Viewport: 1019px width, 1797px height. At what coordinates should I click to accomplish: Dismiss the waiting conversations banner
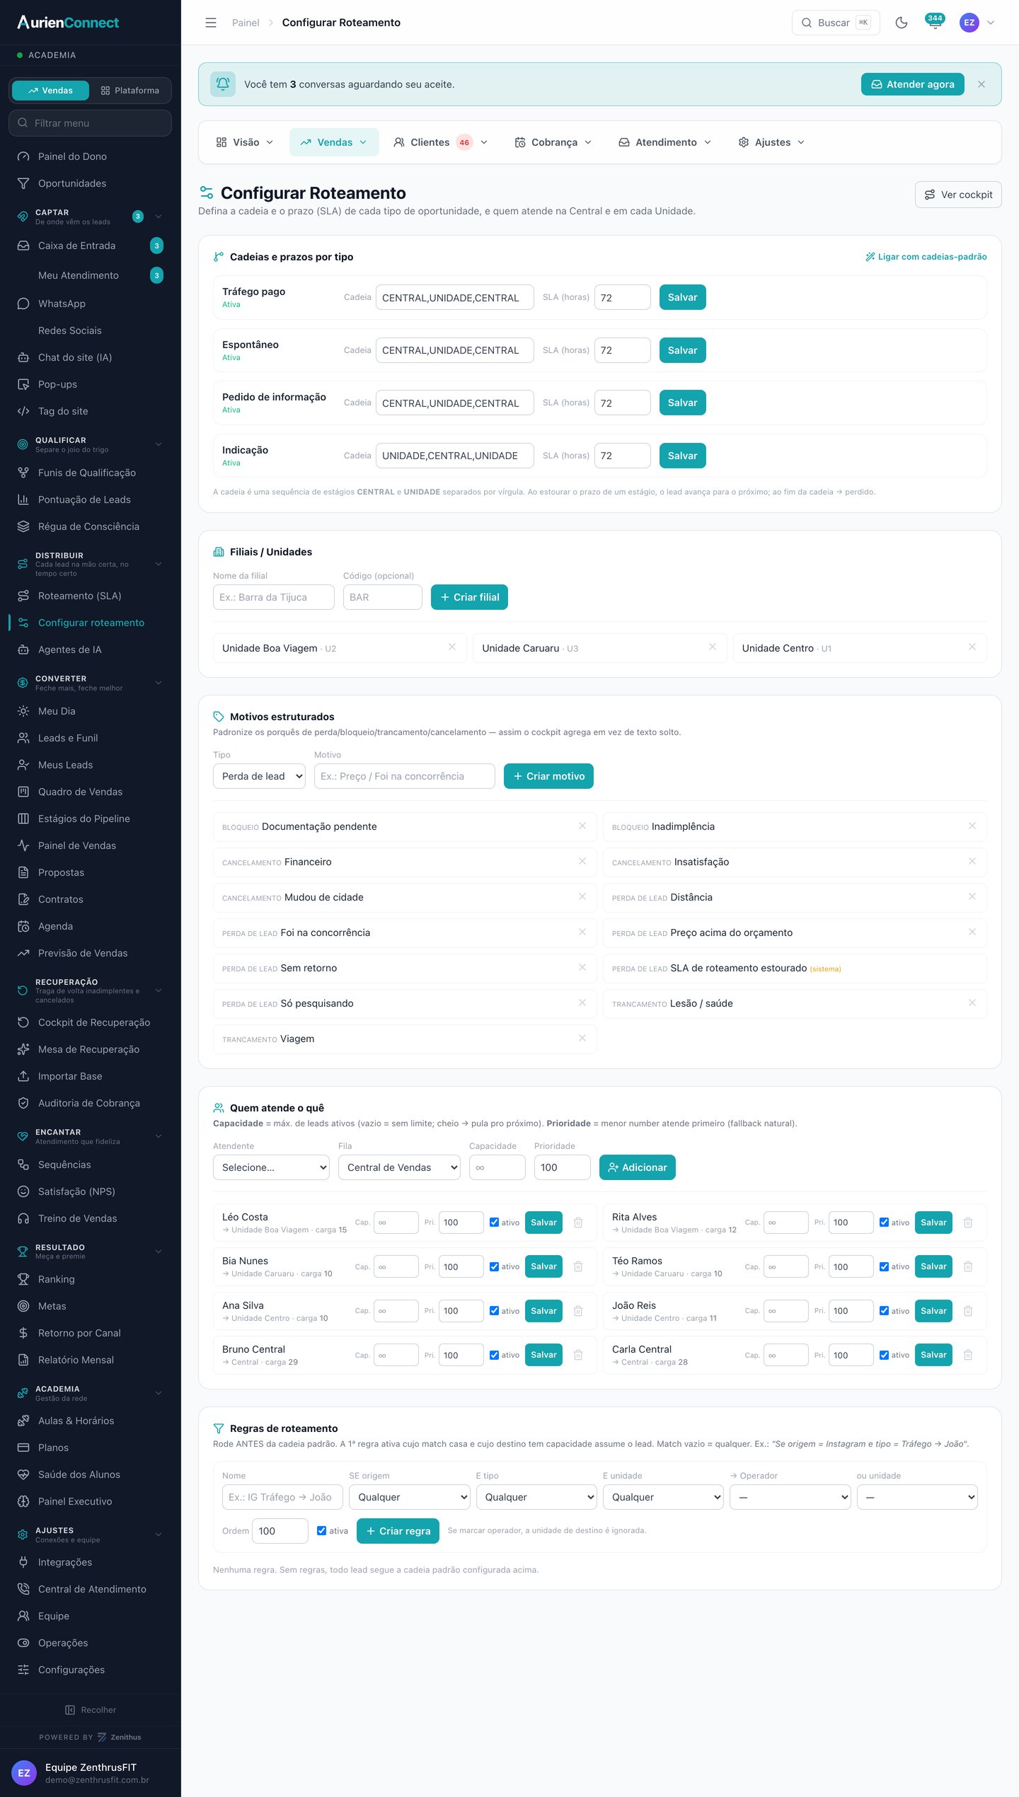click(x=981, y=84)
